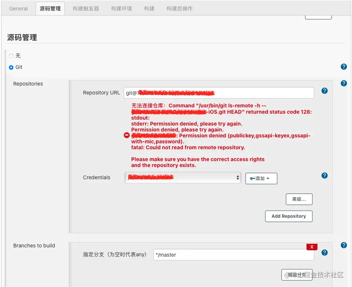
Task: Open help for Branches to build
Action: pyautogui.click(x=344, y=245)
